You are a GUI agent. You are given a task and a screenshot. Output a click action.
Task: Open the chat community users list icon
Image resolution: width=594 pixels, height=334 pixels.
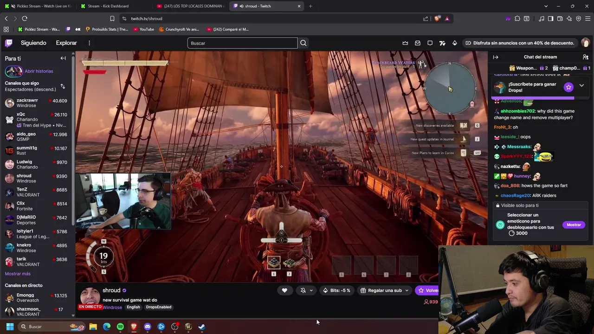[586, 57]
